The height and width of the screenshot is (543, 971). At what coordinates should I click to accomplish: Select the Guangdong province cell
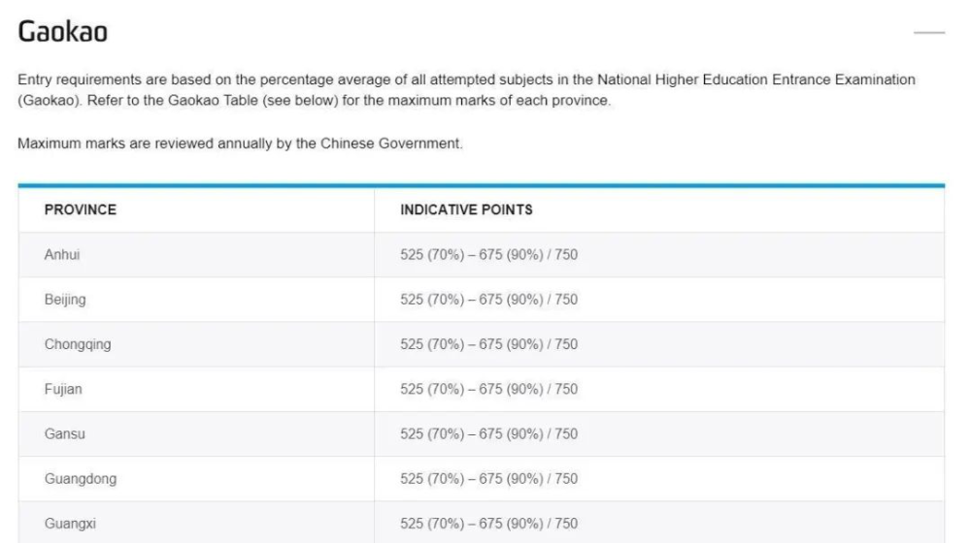click(81, 478)
